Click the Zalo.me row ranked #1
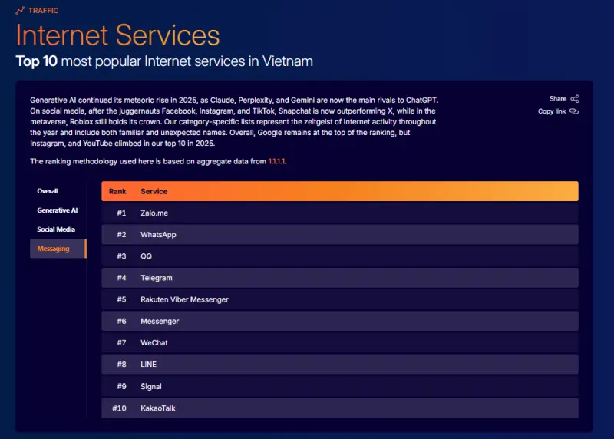The image size is (614, 439). [x=153, y=213]
